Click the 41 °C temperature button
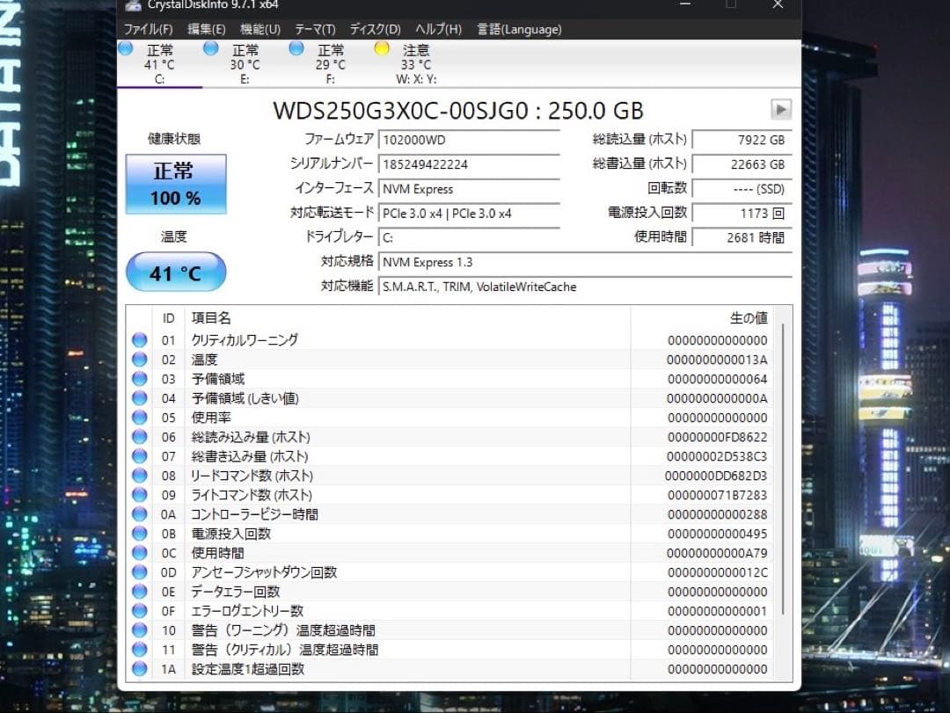 click(175, 273)
